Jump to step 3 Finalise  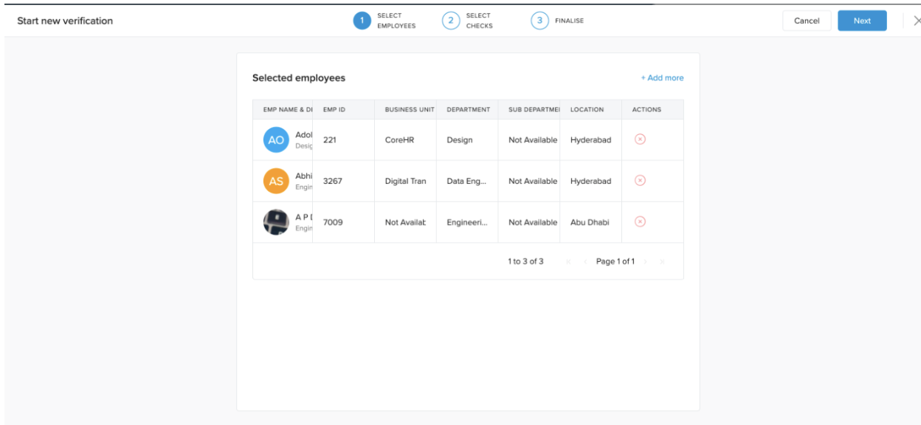pyautogui.click(x=539, y=21)
